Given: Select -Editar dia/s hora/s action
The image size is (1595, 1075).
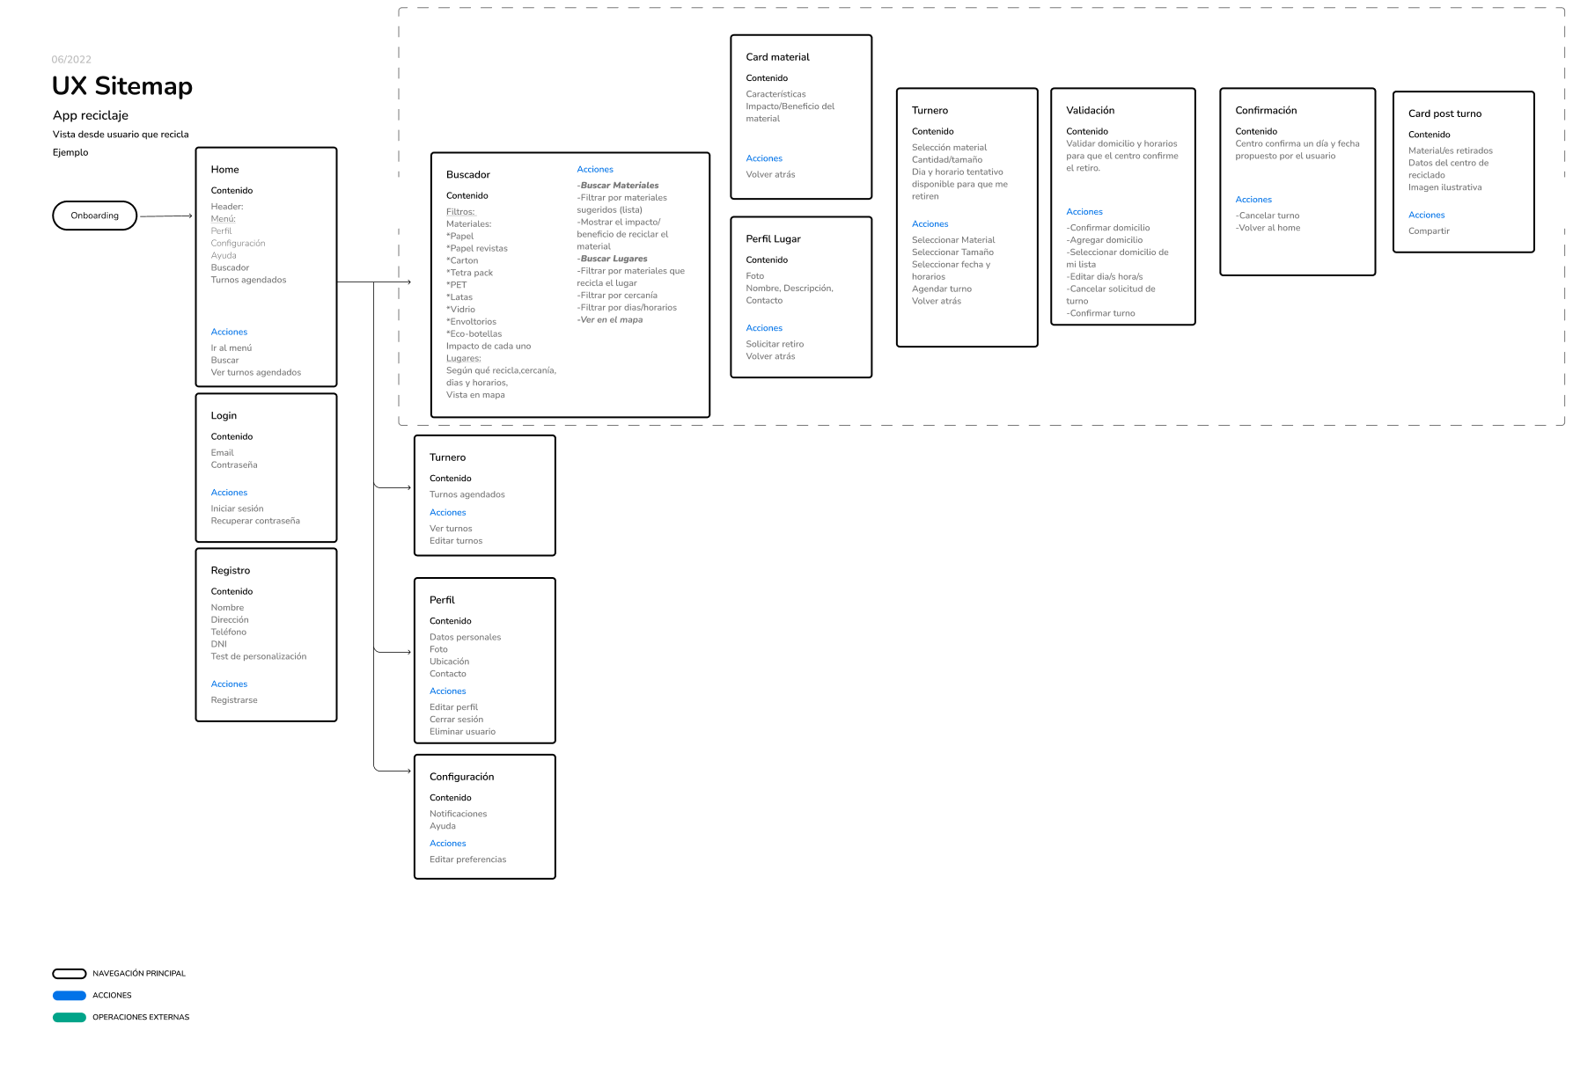Looking at the screenshot, I should point(1105,278).
